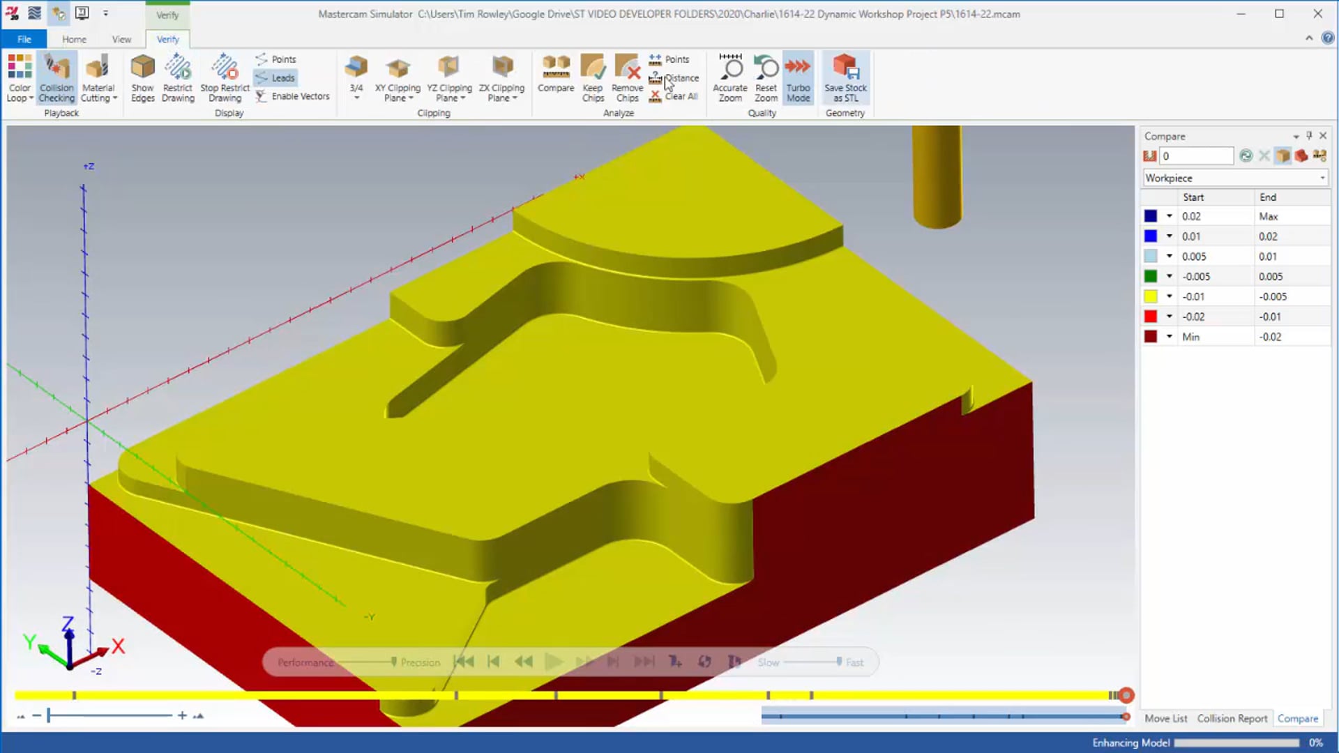The height and width of the screenshot is (753, 1339).
Task: Open the 3/4 clipping dropdown
Action: tap(356, 78)
